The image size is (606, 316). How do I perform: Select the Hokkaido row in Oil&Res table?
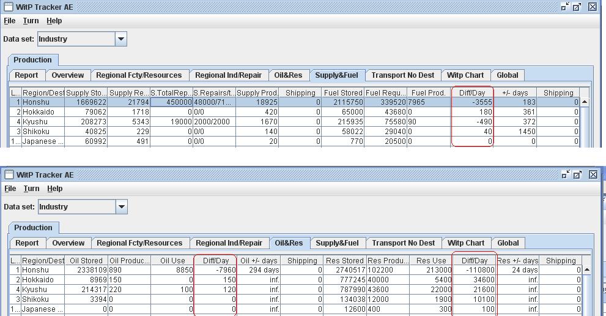295,280
